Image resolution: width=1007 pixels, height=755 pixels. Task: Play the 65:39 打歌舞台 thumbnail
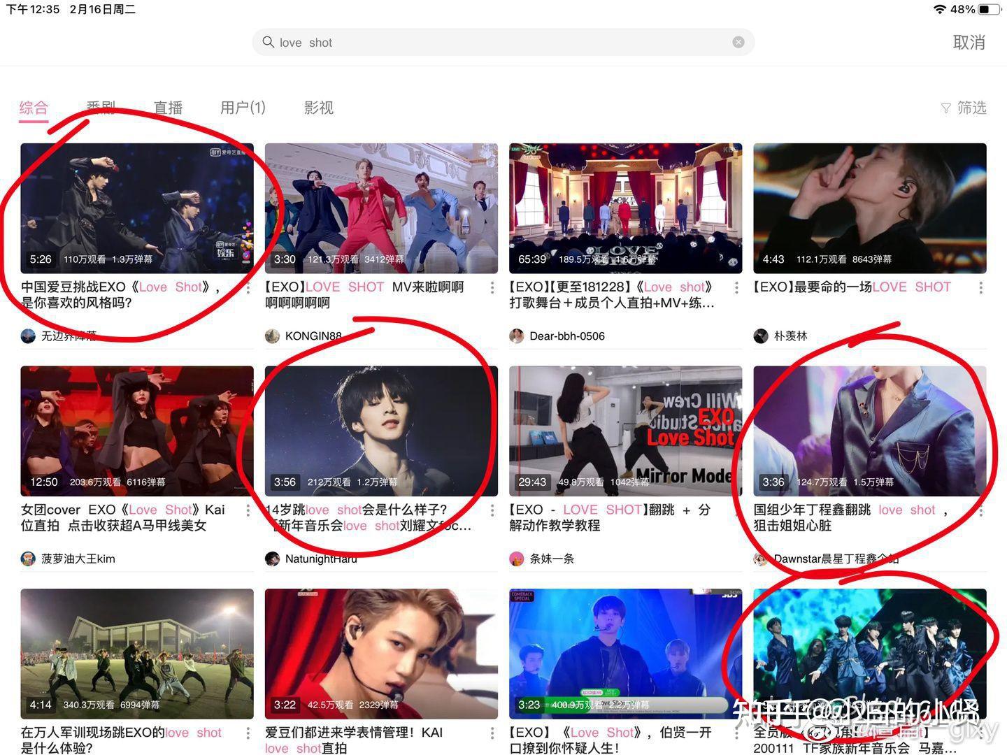[x=626, y=208]
